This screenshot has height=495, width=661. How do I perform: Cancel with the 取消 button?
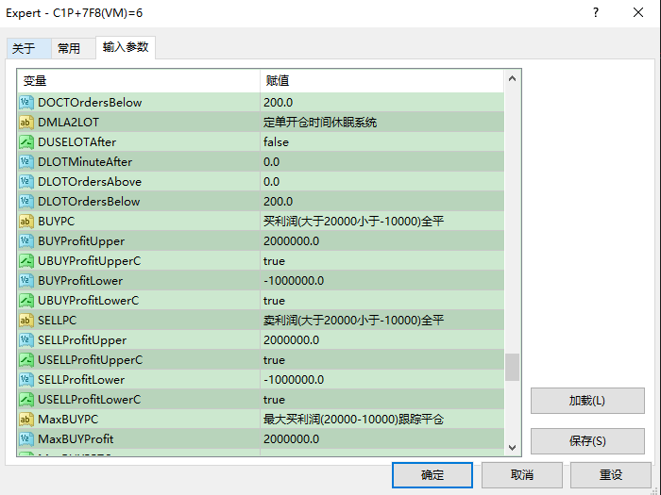coord(522,475)
